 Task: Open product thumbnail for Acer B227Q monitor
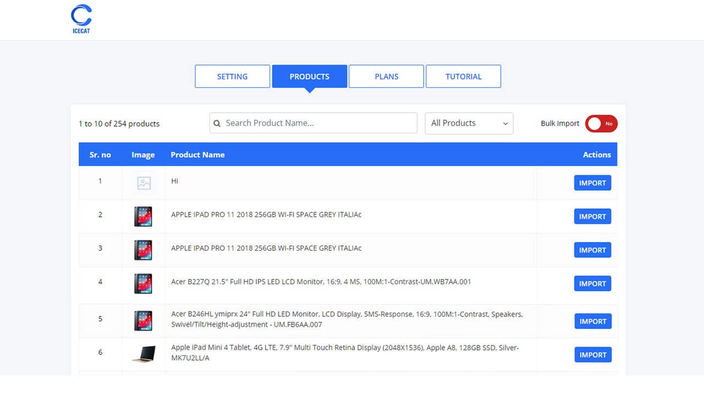point(144,284)
